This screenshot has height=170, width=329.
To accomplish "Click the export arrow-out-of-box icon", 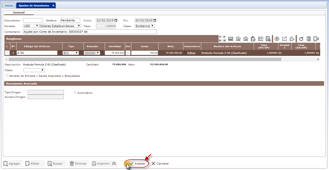I will click(x=316, y=39).
